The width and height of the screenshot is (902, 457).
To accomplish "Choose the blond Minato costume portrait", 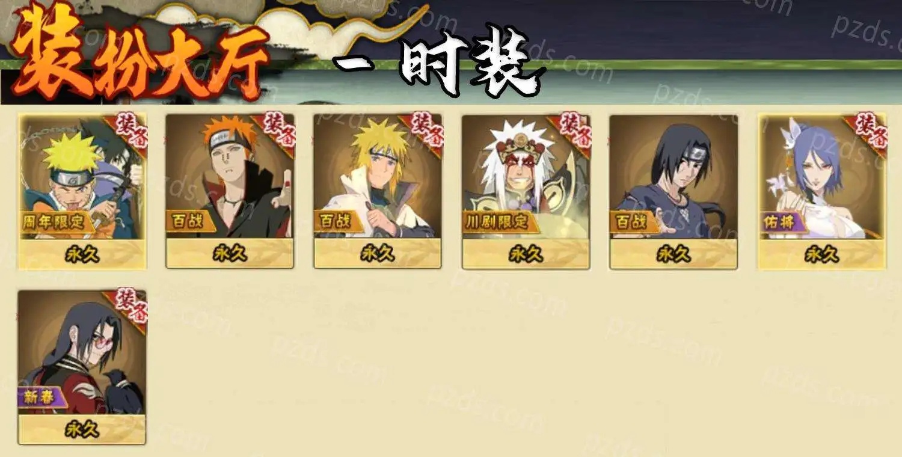I will (x=378, y=177).
